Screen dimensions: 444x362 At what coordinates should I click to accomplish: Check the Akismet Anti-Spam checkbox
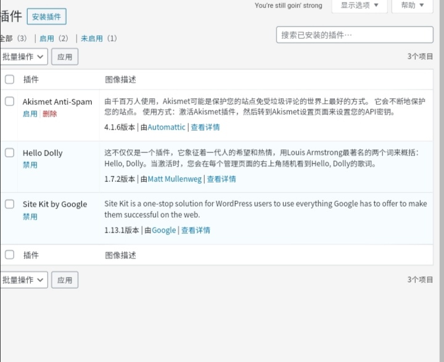coord(9,101)
